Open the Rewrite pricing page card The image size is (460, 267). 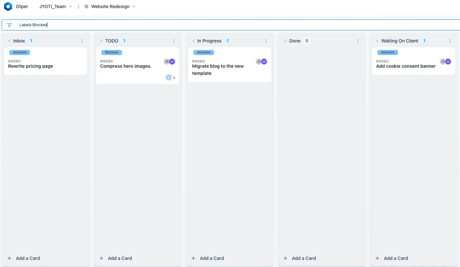tap(46, 61)
